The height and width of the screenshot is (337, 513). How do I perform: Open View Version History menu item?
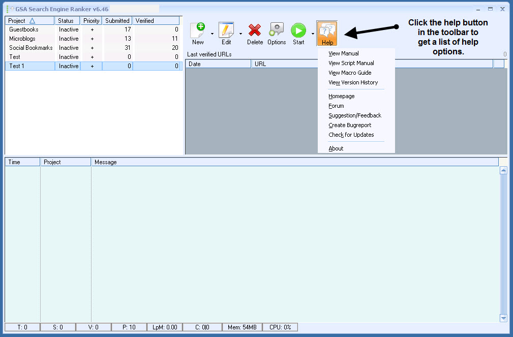[353, 82]
